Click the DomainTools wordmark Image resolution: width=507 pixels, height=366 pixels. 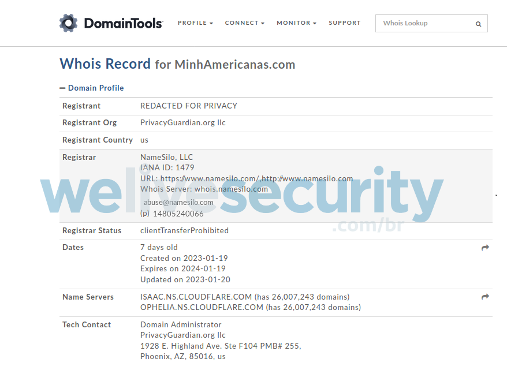click(x=124, y=23)
